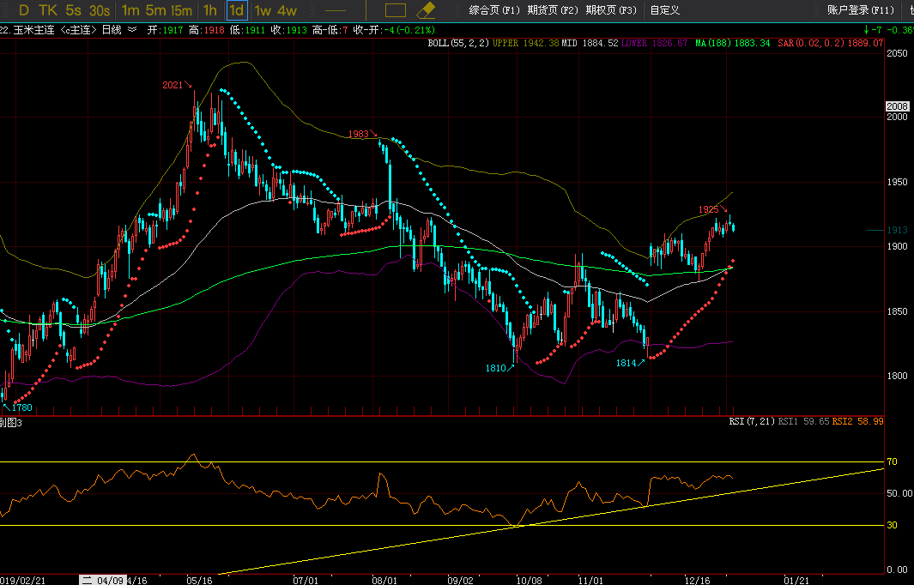The height and width of the screenshot is (585, 914).
Task: Click the 1913 current price tag
Action: pos(898,230)
